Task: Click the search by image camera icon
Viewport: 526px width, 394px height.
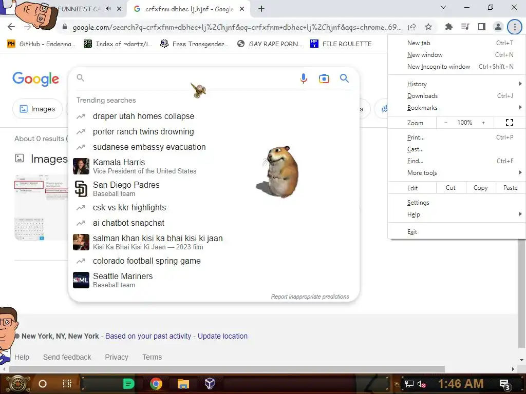Action: 324,78
